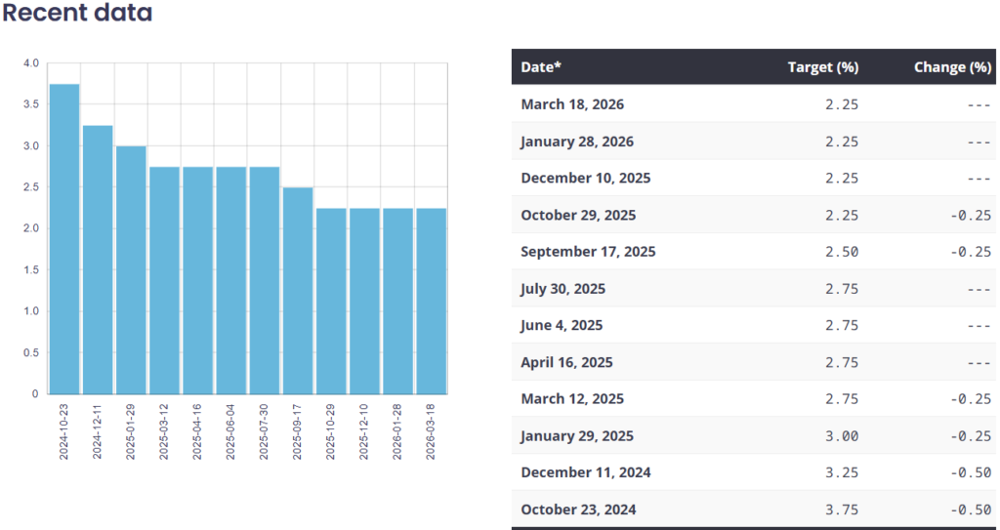Click the Date* column header
Viewport: 1000px width, 530px height.
point(541,67)
